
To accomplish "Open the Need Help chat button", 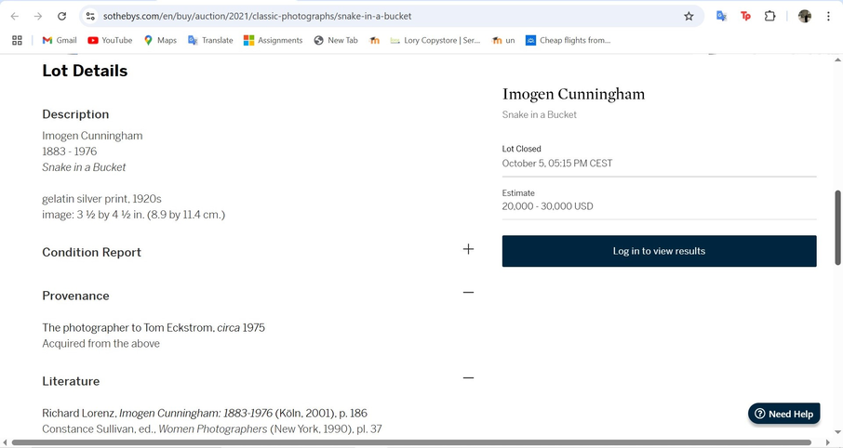I will click(x=783, y=414).
